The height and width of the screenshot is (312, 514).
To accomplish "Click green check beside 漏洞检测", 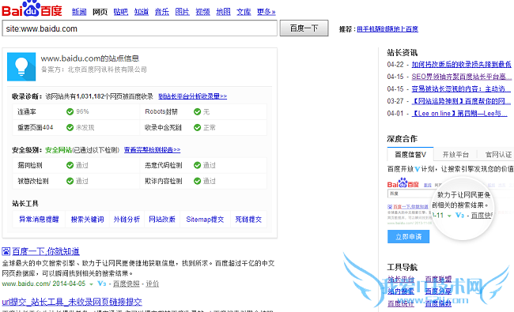I will pos(70,165).
